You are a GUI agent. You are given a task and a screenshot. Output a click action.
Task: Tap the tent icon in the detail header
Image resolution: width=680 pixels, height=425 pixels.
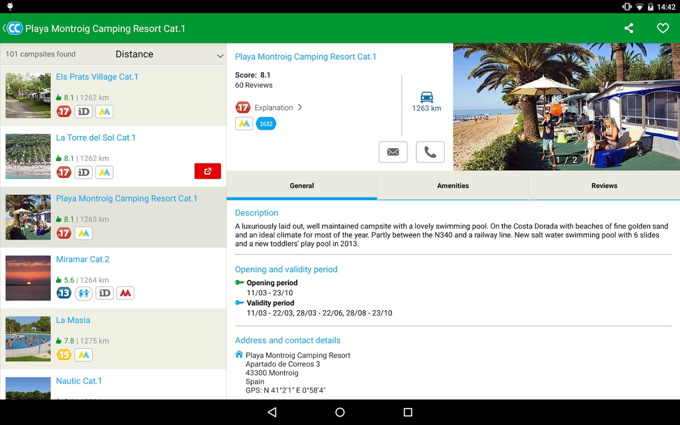[x=244, y=124]
